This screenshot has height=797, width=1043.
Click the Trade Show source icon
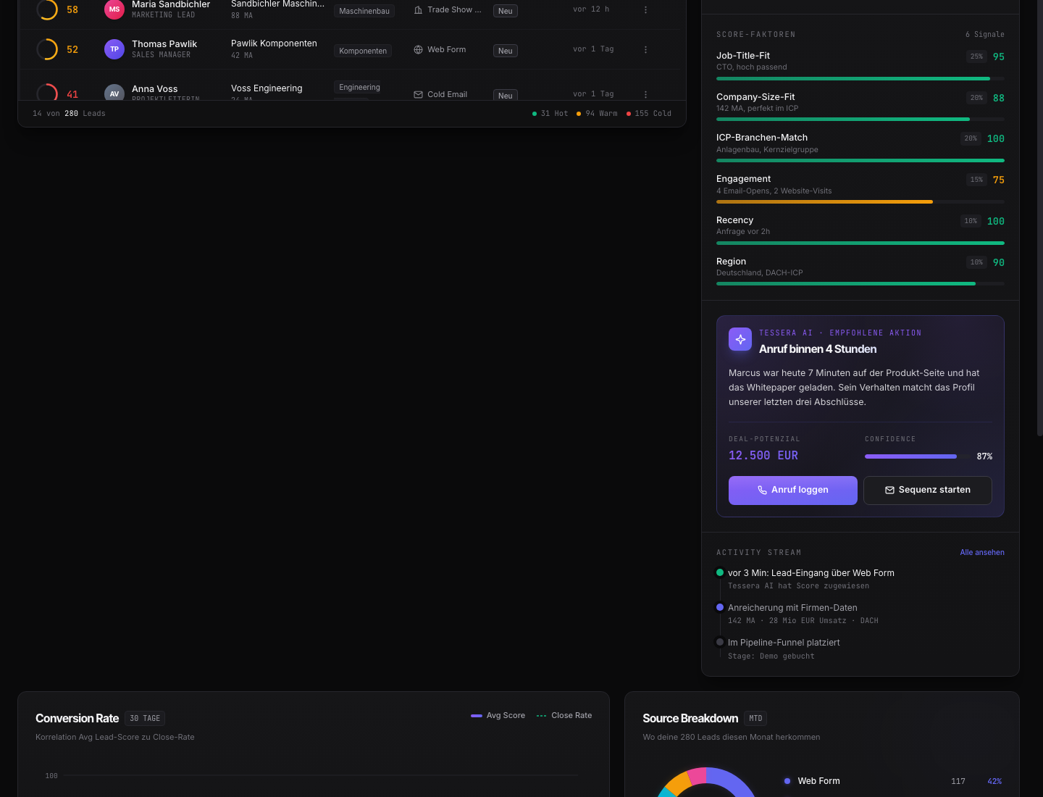(x=418, y=10)
